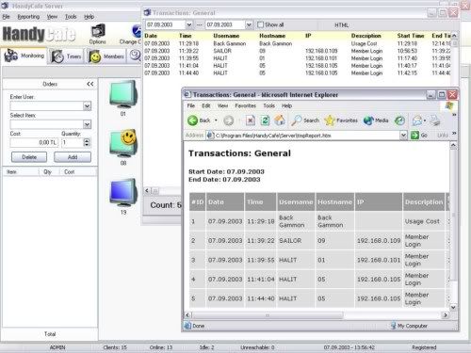This screenshot has height=353, width=471.
Task: Select the SAILOR row in transactions list
Action: [x=298, y=51]
